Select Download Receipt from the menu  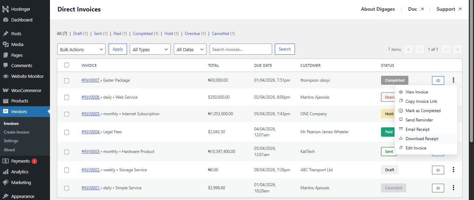click(x=421, y=138)
